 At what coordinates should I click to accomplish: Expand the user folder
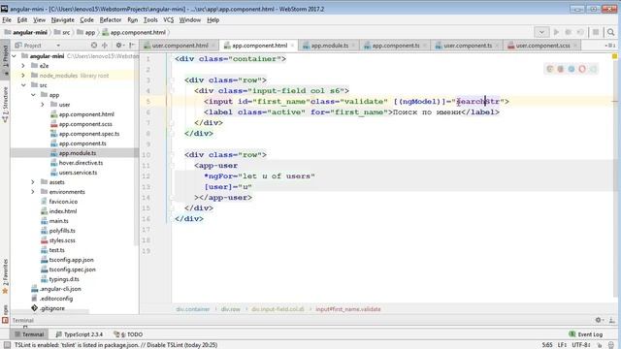click(x=43, y=105)
